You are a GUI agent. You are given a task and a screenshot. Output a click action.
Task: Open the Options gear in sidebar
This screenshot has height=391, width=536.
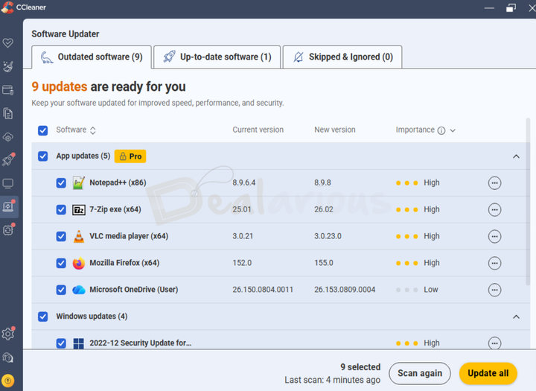click(x=8, y=334)
